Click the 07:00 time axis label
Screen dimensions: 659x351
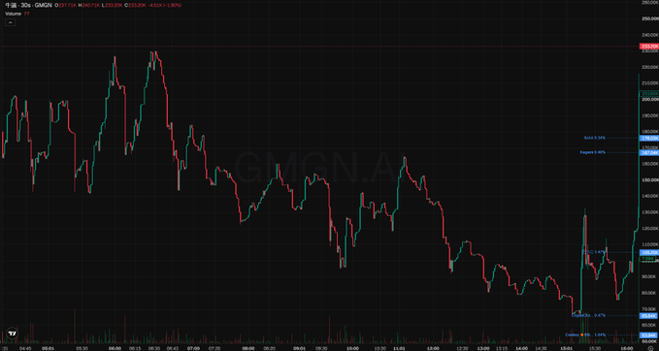[193, 348]
